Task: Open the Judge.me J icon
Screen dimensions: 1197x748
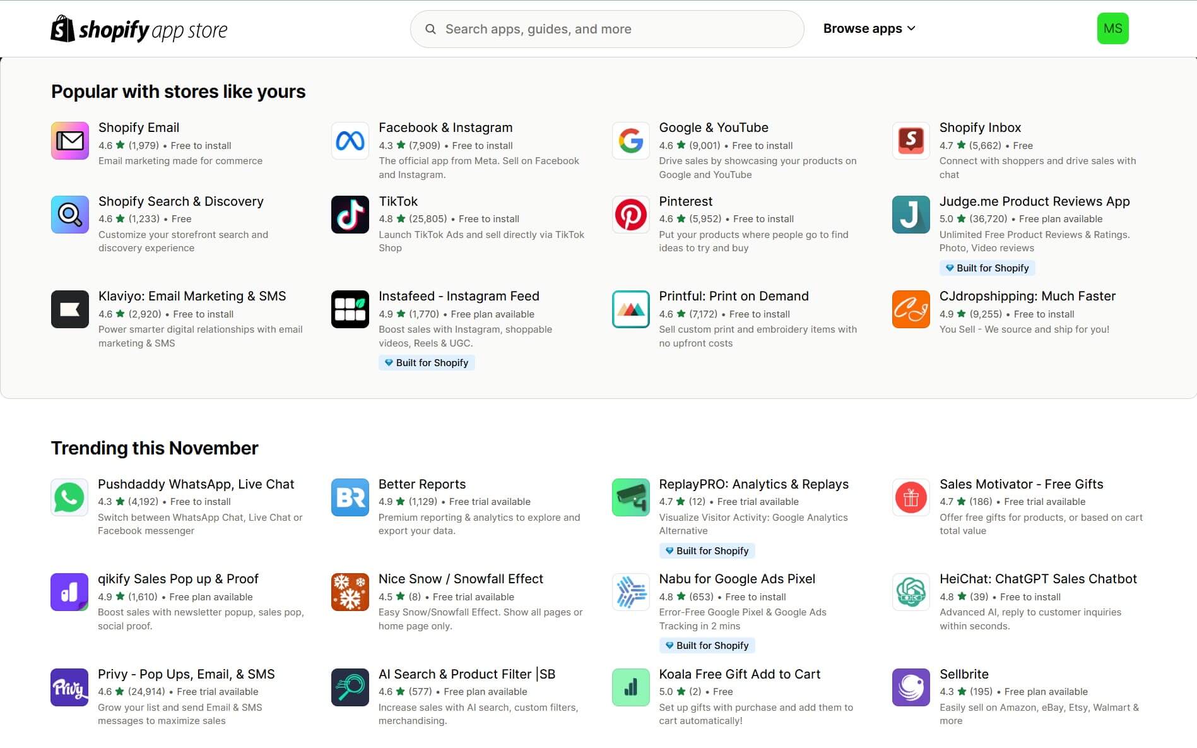Action: point(911,215)
